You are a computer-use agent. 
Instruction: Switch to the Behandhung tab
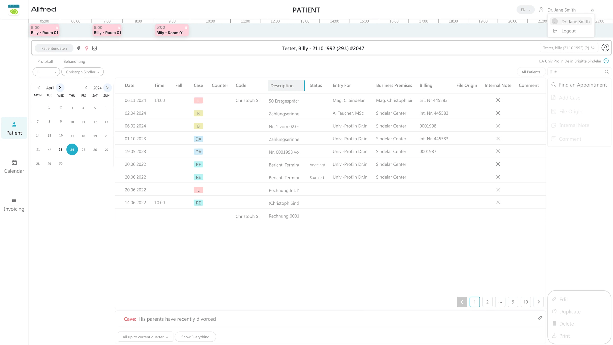(x=74, y=61)
